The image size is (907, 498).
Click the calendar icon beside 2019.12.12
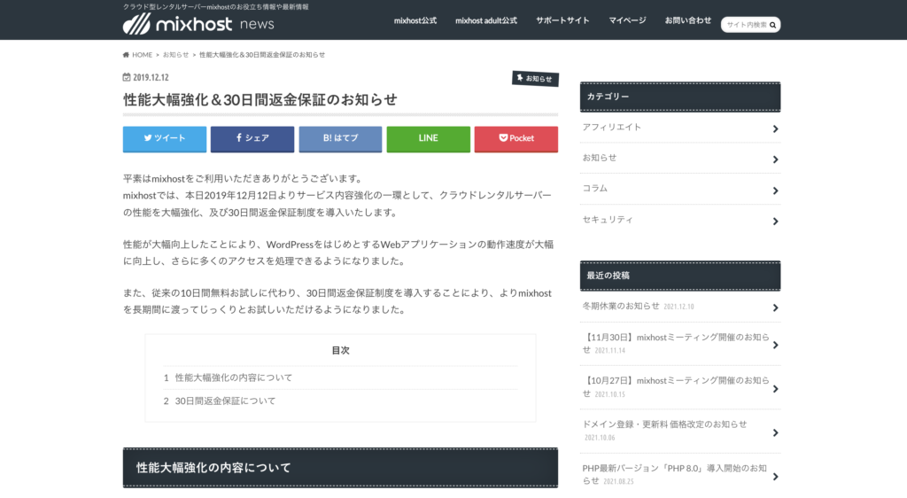tap(127, 77)
